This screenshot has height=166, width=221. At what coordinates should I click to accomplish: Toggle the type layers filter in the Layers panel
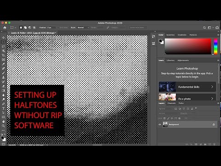tap(184, 109)
